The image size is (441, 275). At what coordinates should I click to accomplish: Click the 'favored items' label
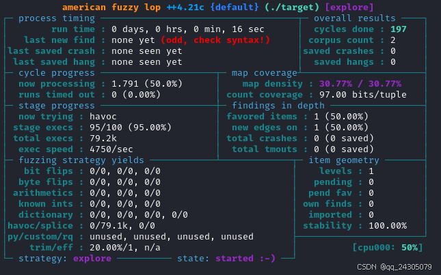(x=262, y=117)
